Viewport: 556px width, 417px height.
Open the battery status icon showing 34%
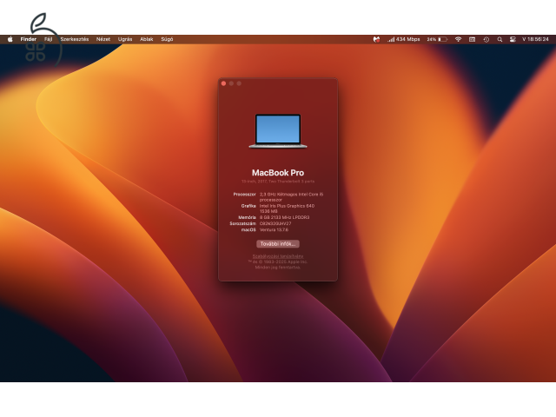point(437,39)
